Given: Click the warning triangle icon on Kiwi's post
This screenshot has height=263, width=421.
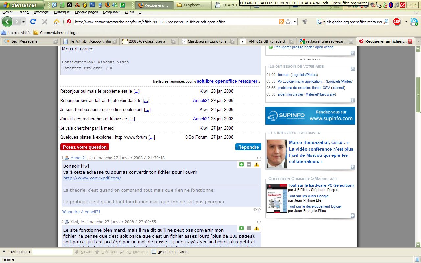Looking at the screenshot, I should click(256, 228).
